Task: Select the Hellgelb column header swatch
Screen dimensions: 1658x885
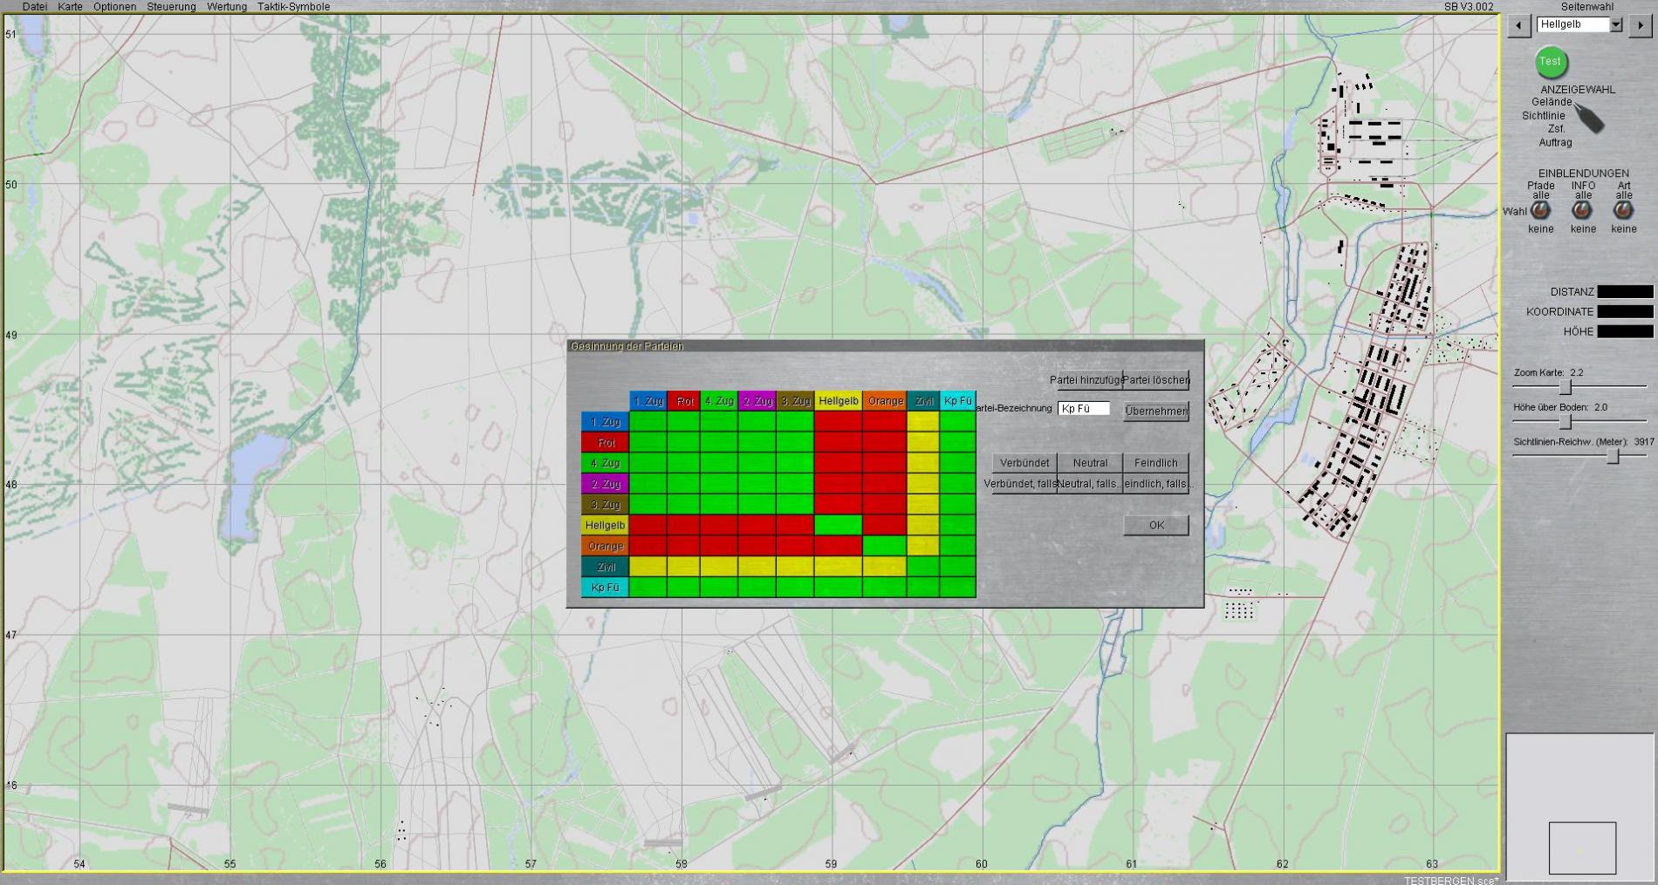Action: click(x=838, y=401)
